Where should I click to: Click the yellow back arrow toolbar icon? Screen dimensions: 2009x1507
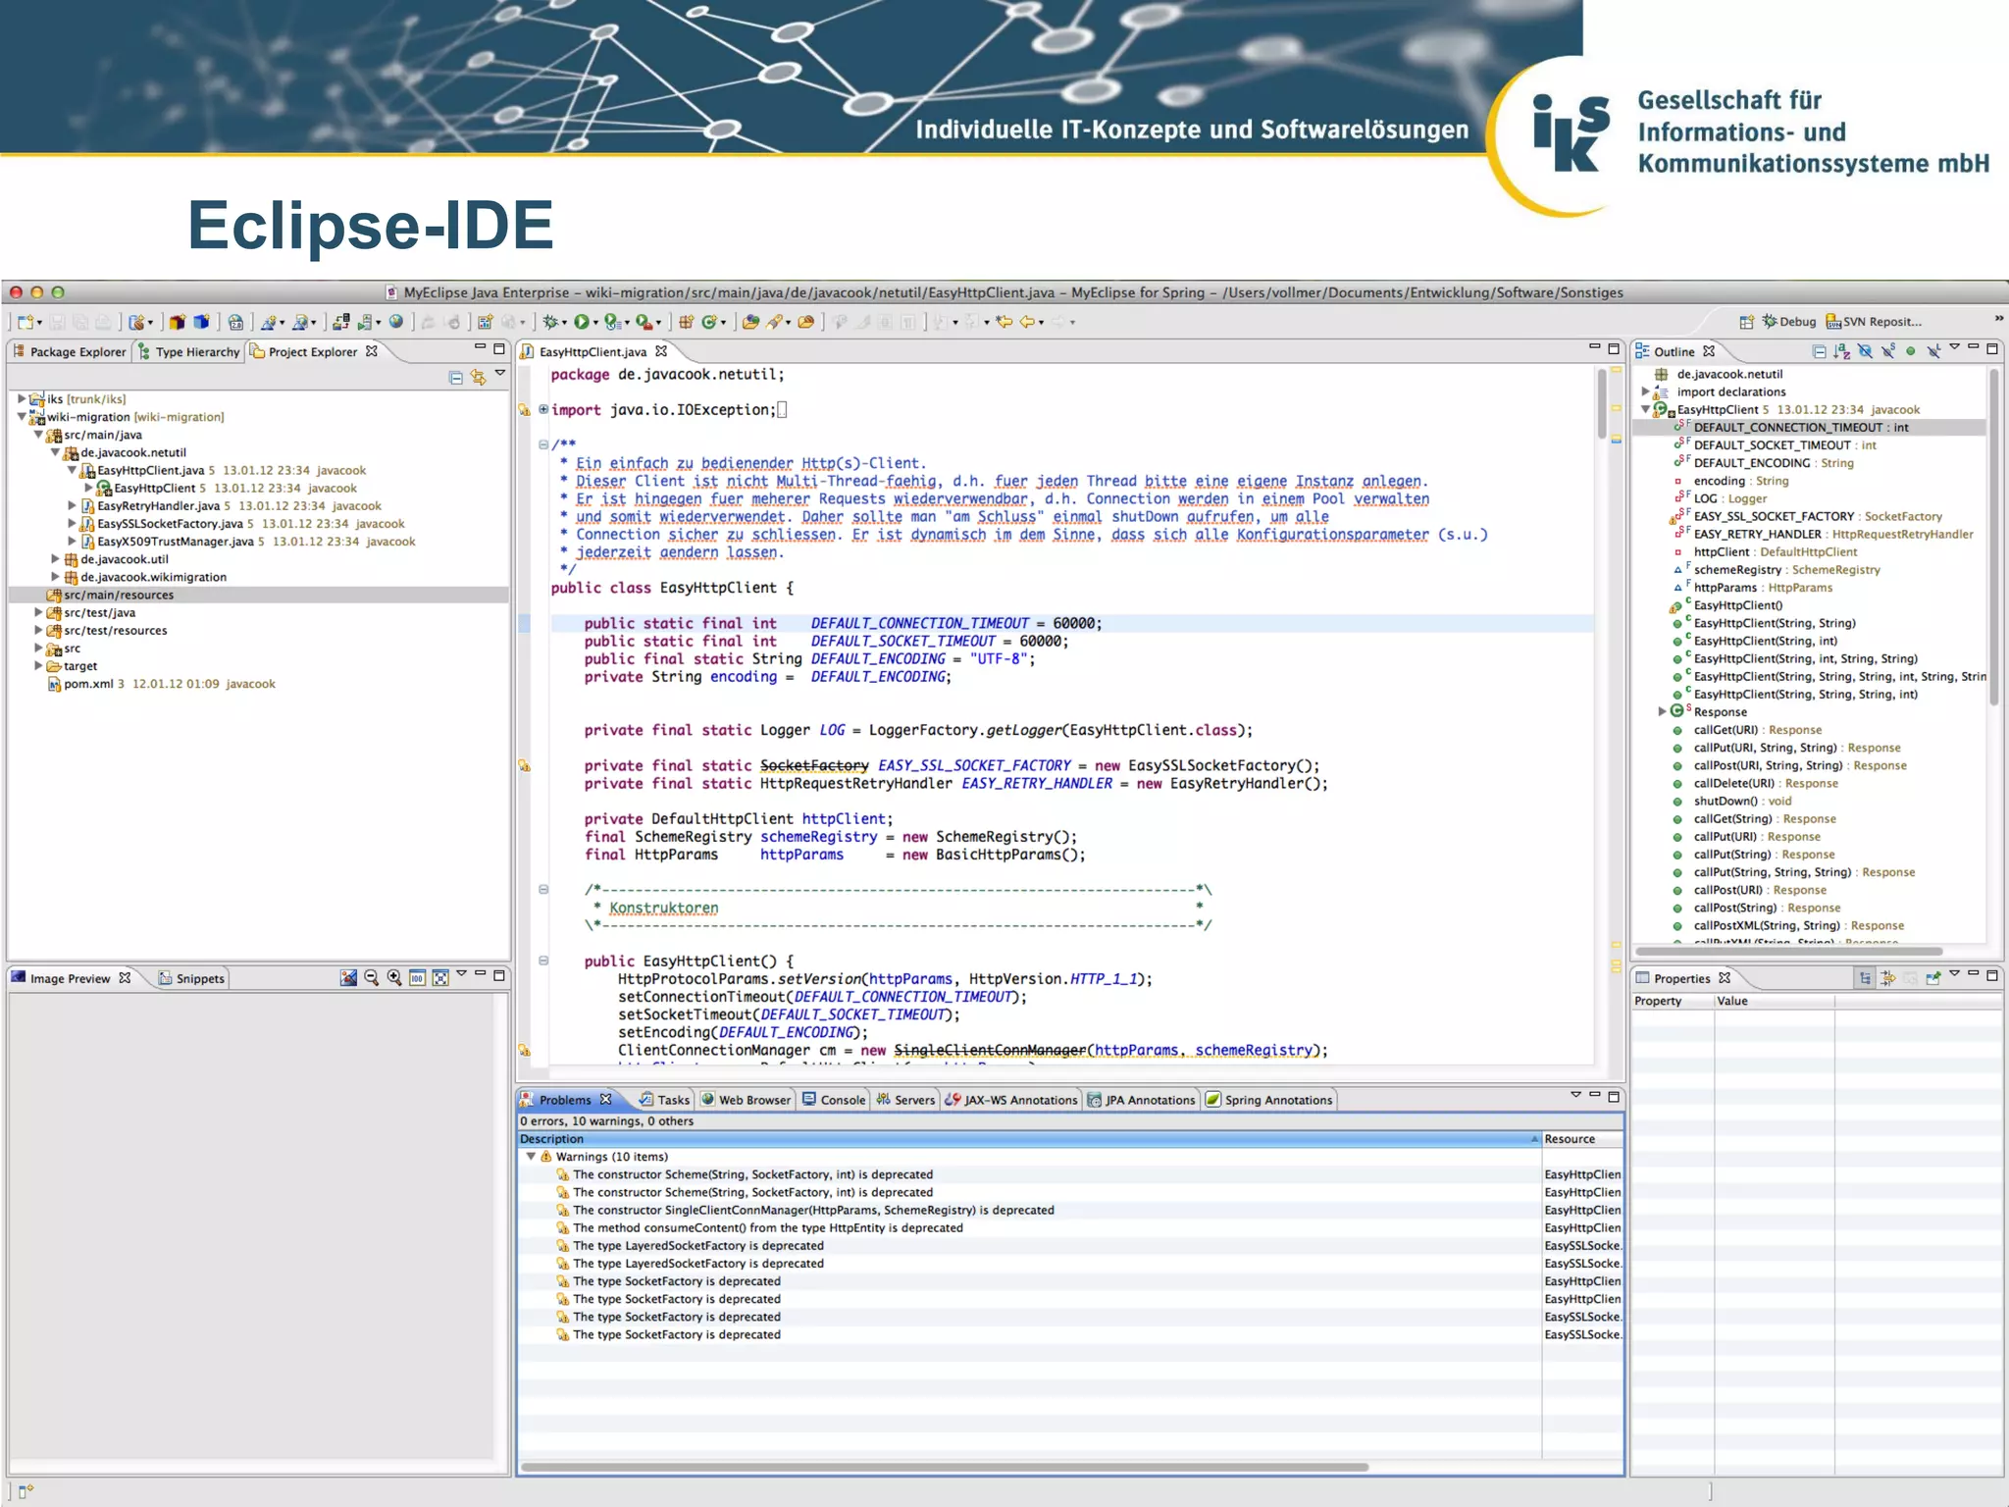(x=1027, y=322)
